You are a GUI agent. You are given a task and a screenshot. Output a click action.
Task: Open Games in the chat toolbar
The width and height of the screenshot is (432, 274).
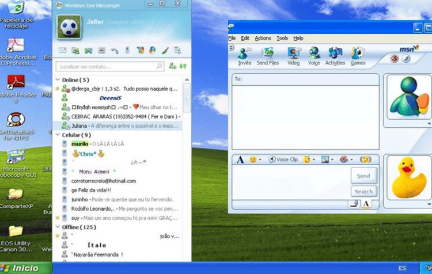click(358, 56)
